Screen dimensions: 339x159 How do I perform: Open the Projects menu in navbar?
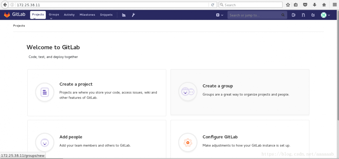(38, 15)
